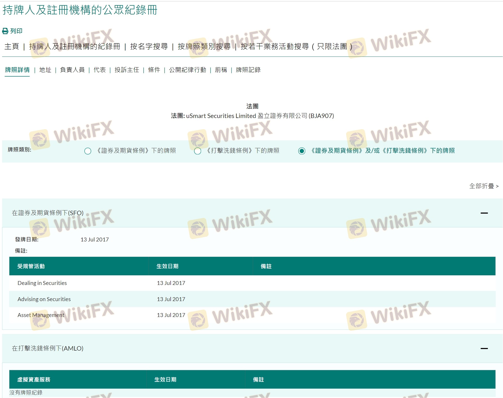Click the printer icon beside 列印
Image resolution: width=503 pixels, height=398 pixels.
coord(5,31)
